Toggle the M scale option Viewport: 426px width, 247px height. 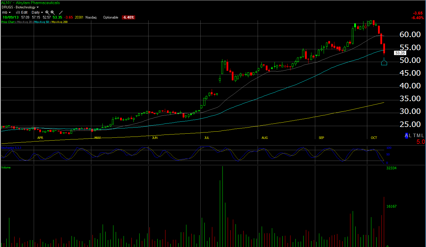point(418,135)
